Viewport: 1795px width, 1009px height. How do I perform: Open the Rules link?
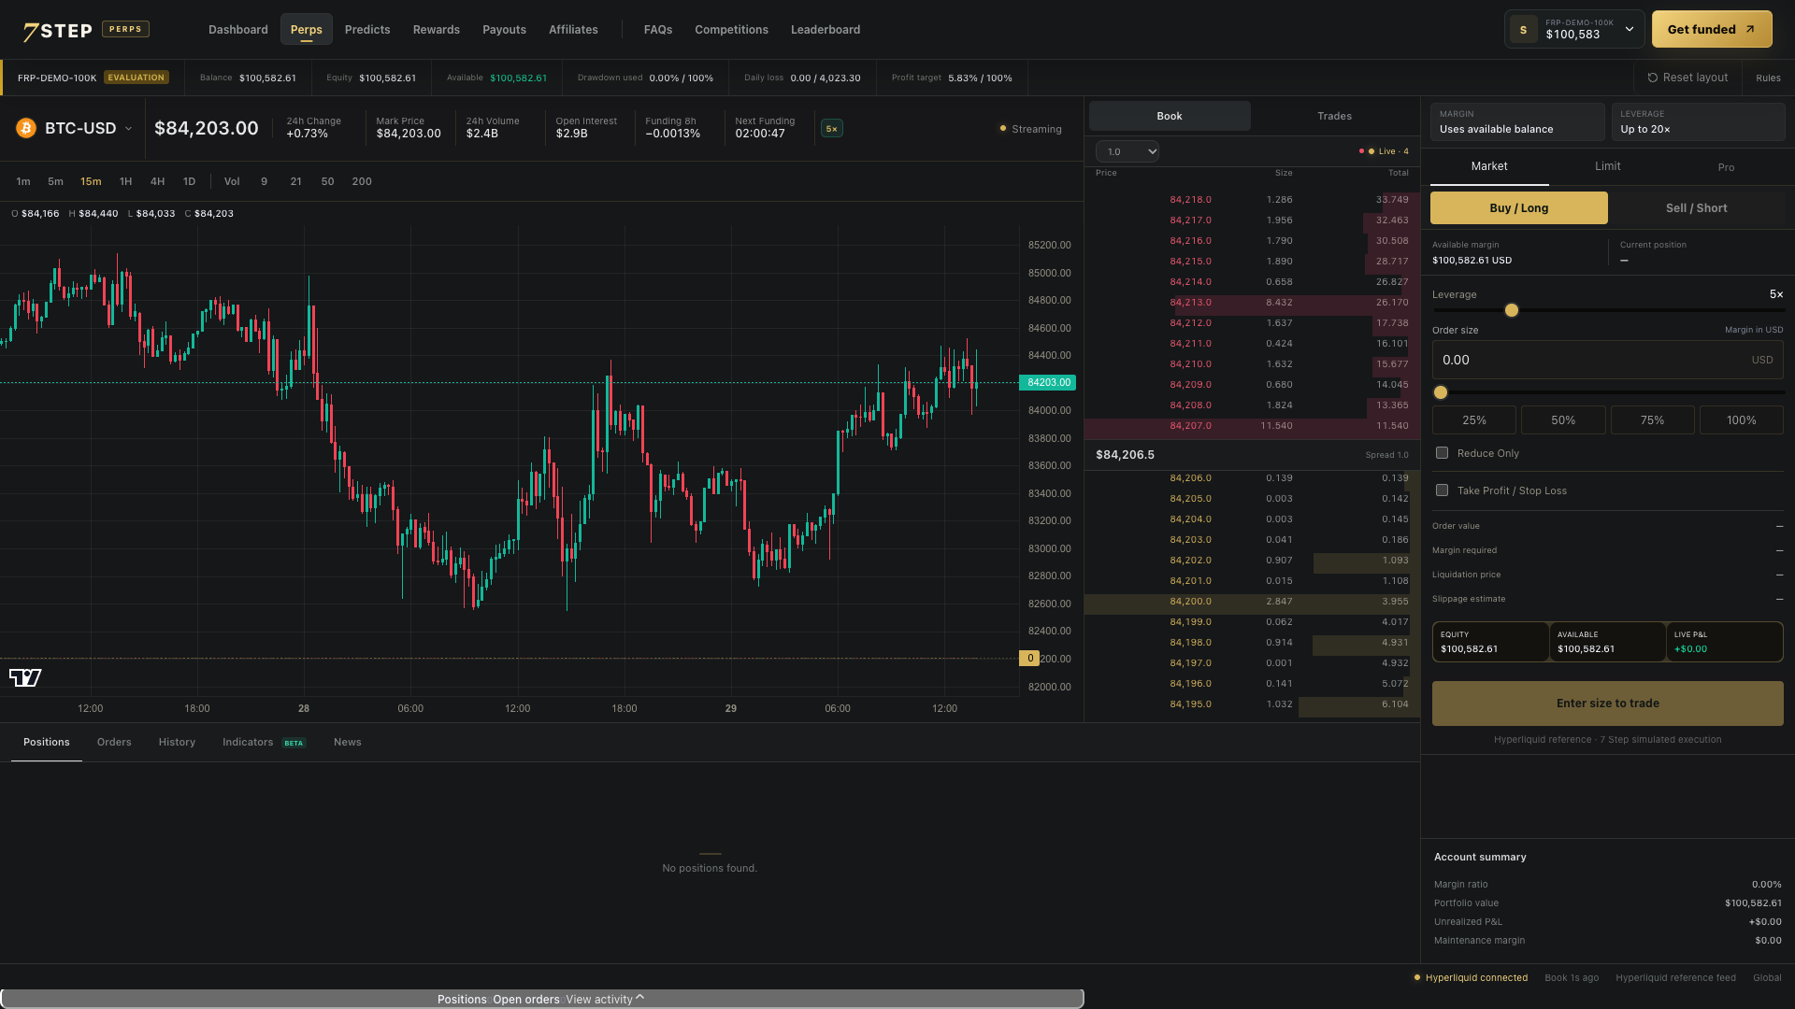coord(1768,78)
